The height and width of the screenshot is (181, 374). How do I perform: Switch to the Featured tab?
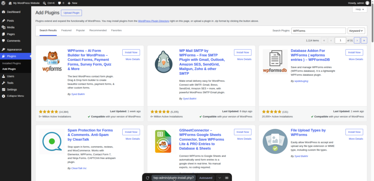click(x=66, y=31)
